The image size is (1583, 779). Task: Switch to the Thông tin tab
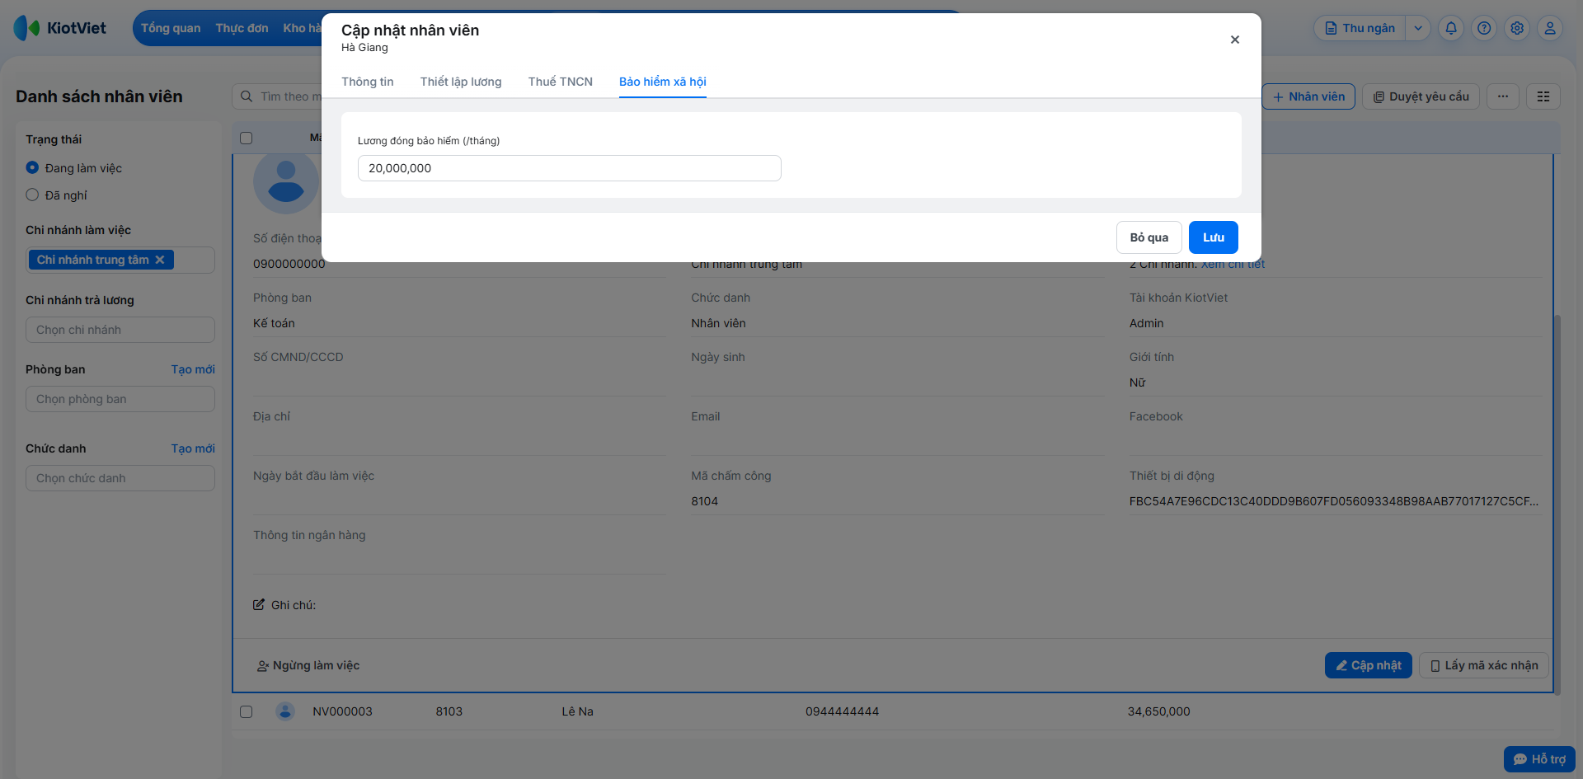pyautogui.click(x=368, y=82)
